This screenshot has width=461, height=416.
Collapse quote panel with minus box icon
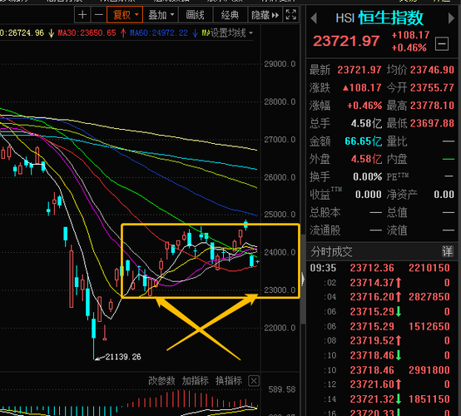(442, 44)
